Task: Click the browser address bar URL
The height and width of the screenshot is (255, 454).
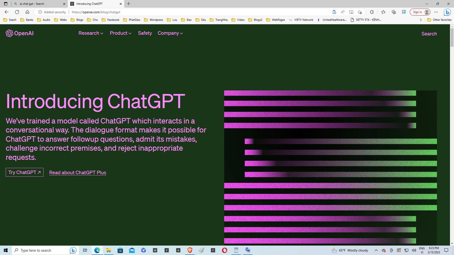Action: click(x=96, y=12)
